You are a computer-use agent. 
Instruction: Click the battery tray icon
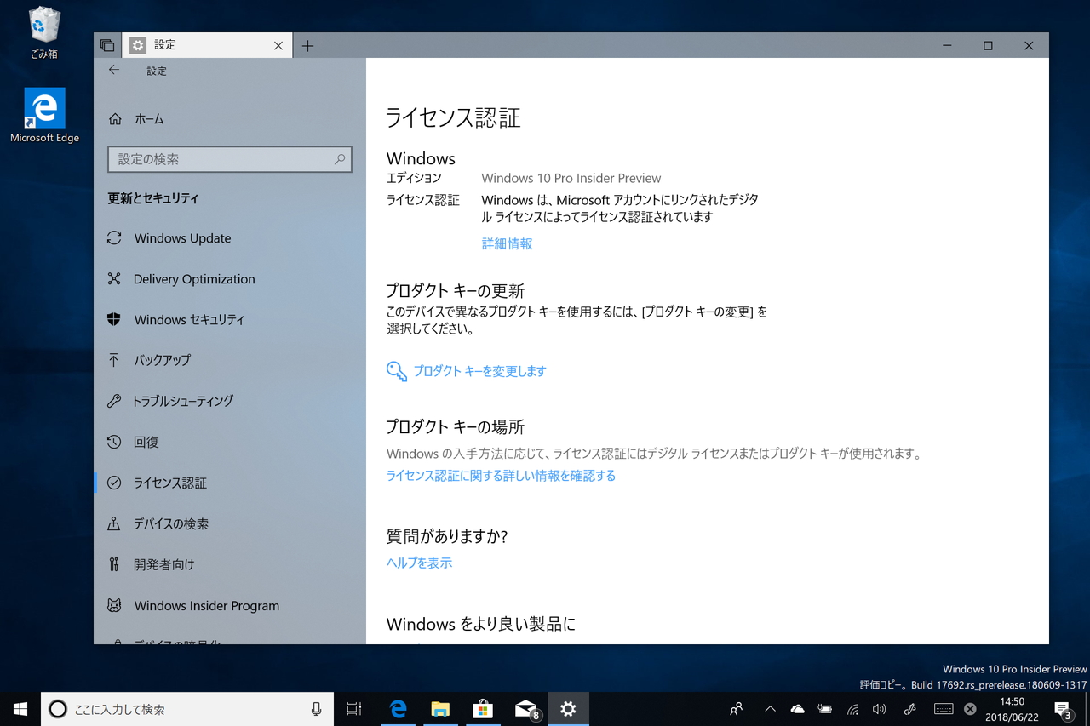(x=824, y=709)
